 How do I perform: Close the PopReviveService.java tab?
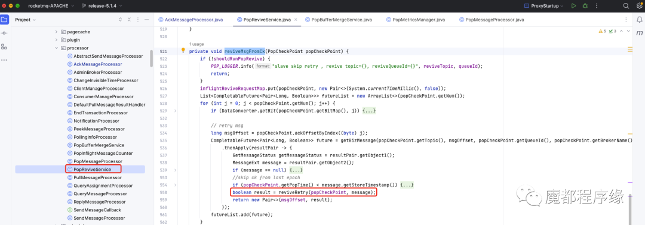tap(296, 20)
